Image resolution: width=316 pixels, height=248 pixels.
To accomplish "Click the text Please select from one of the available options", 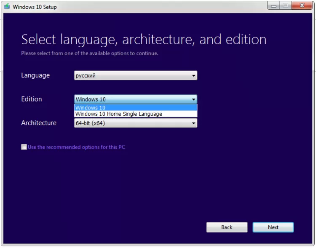I will point(90,53).
